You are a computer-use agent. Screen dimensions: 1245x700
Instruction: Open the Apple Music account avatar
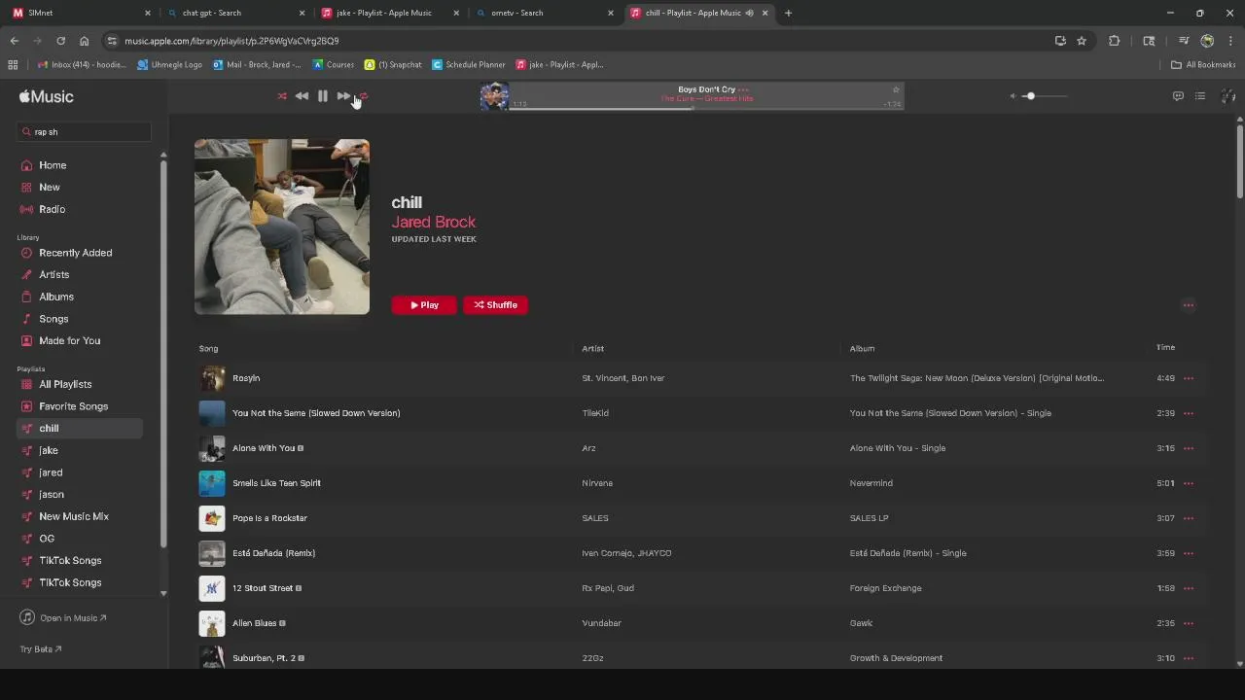[x=1228, y=96]
